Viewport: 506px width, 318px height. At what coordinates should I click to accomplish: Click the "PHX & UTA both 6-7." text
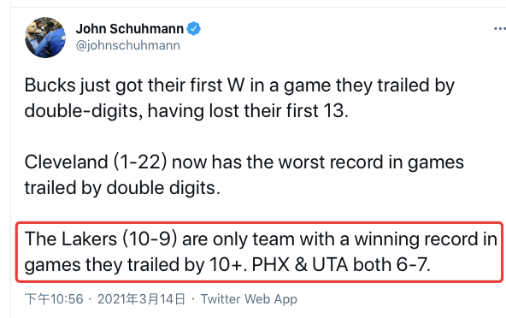(x=341, y=265)
